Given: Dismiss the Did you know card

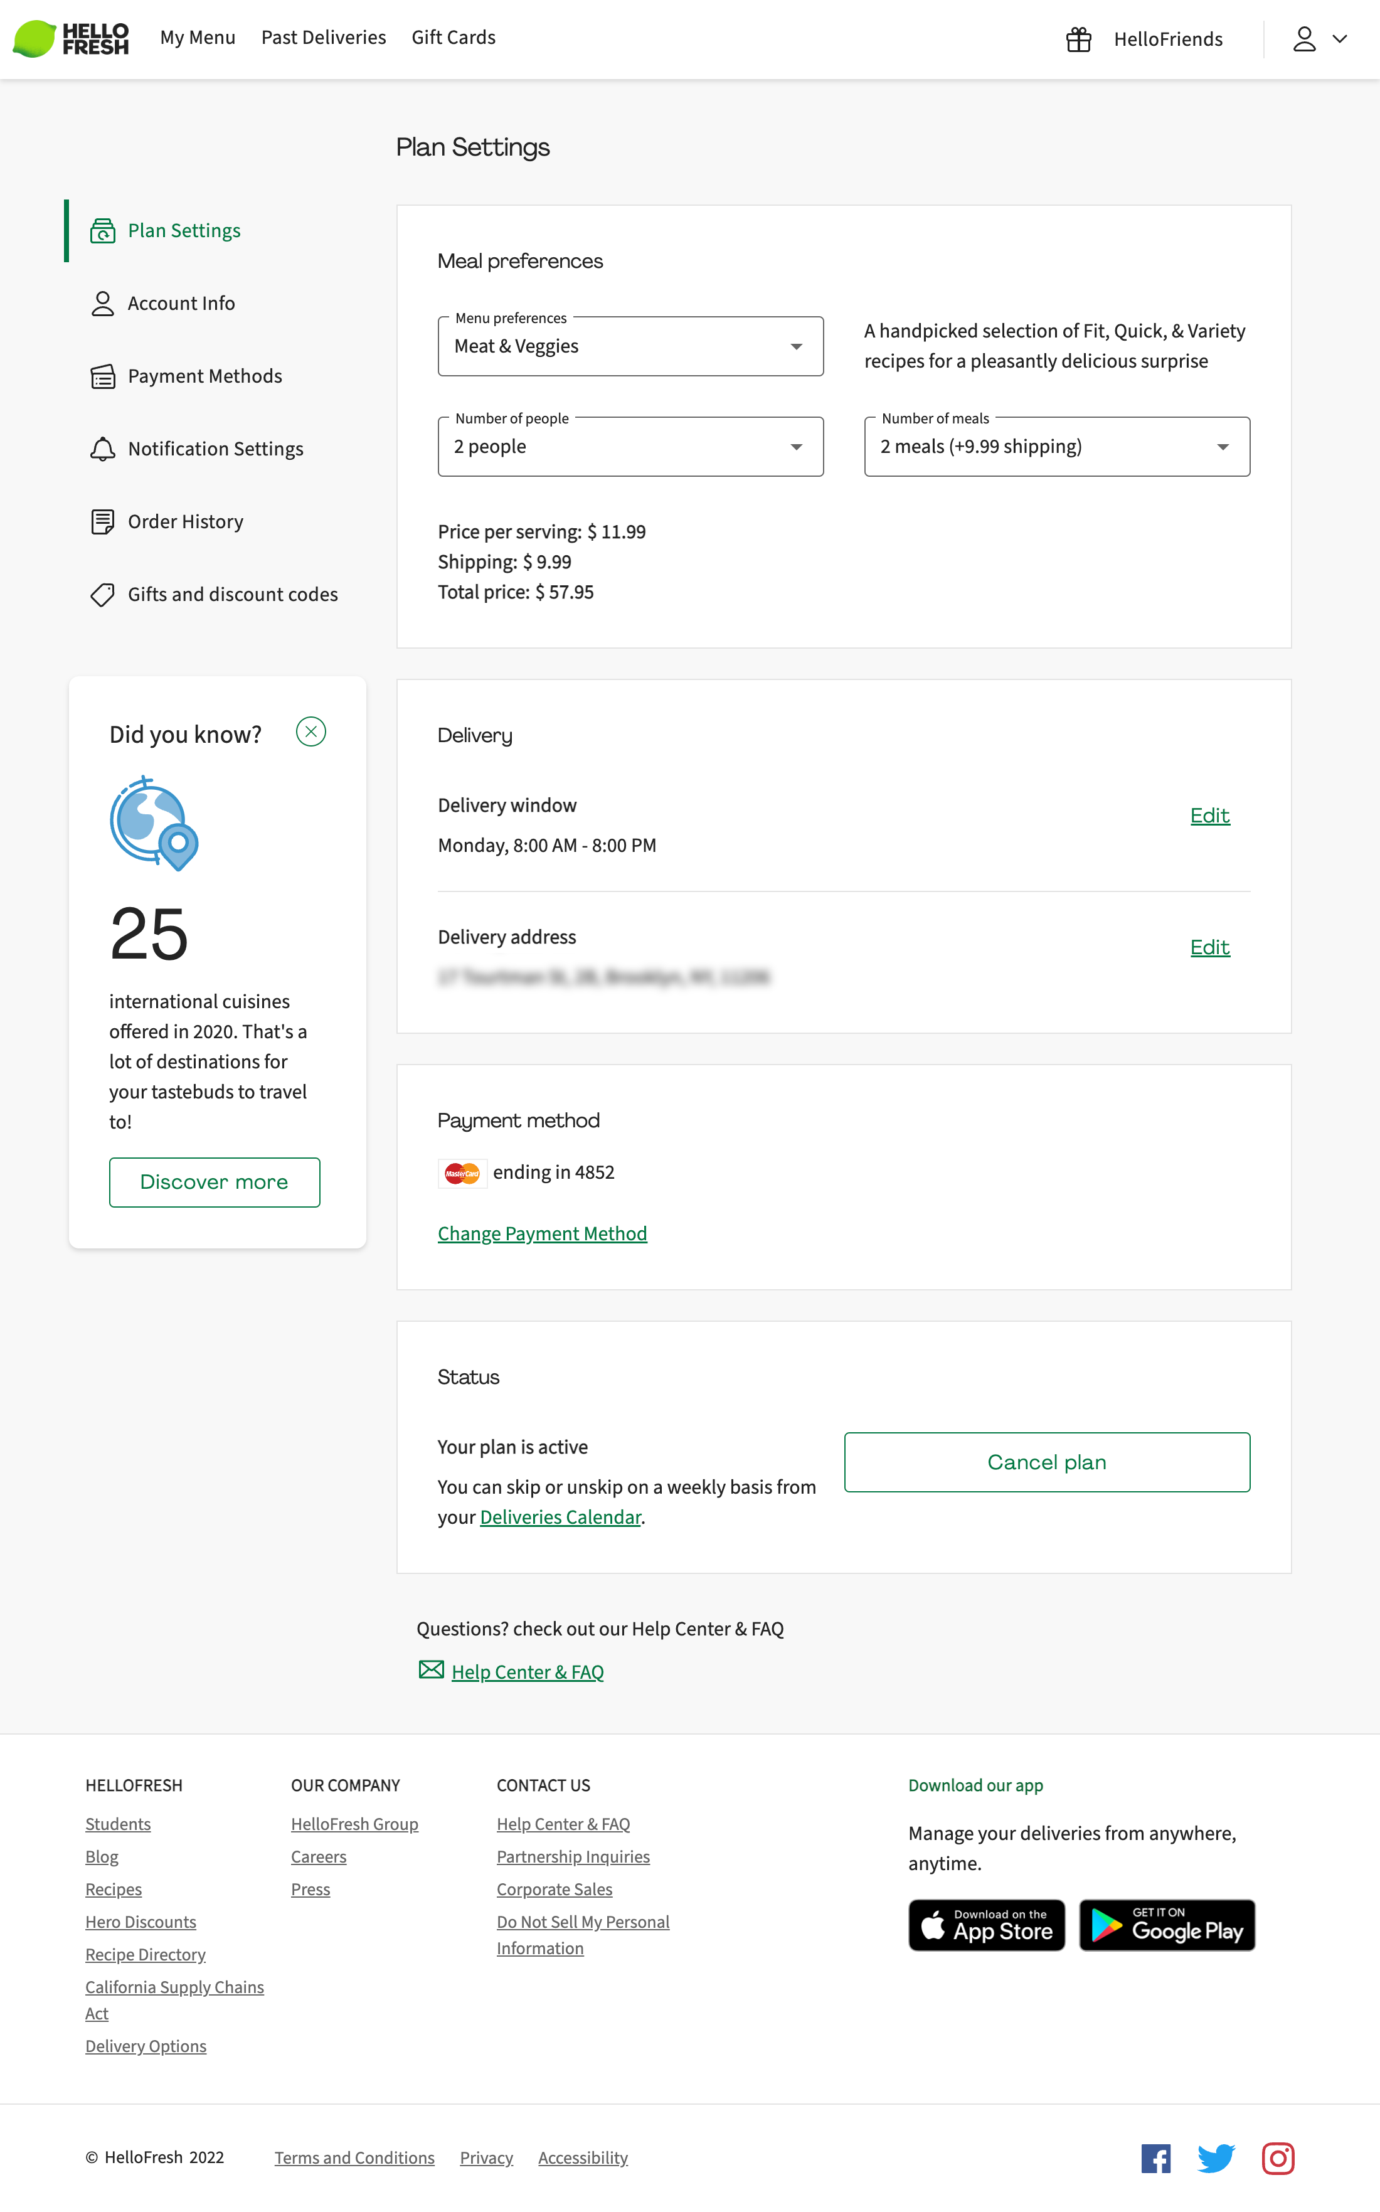Looking at the screenshot, I should click(310, 731).
